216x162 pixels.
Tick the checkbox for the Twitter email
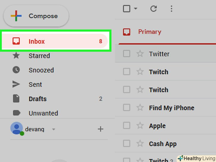[127, 54]
